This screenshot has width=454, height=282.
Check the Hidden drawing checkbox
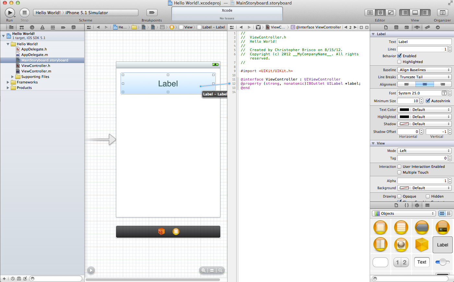[428, 196]
